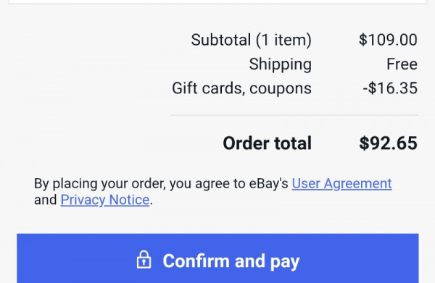Click the -$16.35 discount amount
This screenshot has width=435, height=283.
pos(390,88)
